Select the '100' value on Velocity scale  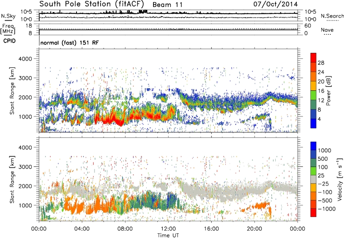(x=323, y=167)
